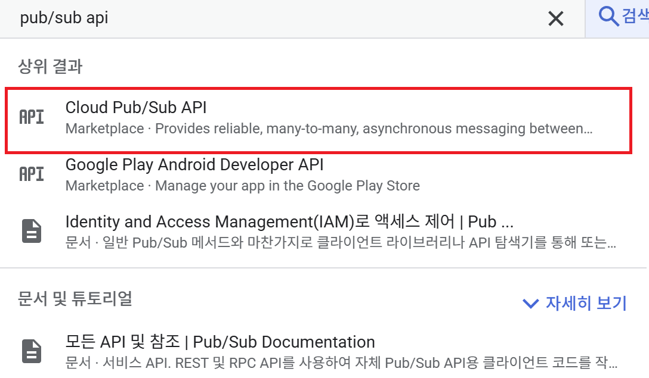649x378 pixels.
Task: Click the magnifying glass search icon
Action: [x=608, y=17]
